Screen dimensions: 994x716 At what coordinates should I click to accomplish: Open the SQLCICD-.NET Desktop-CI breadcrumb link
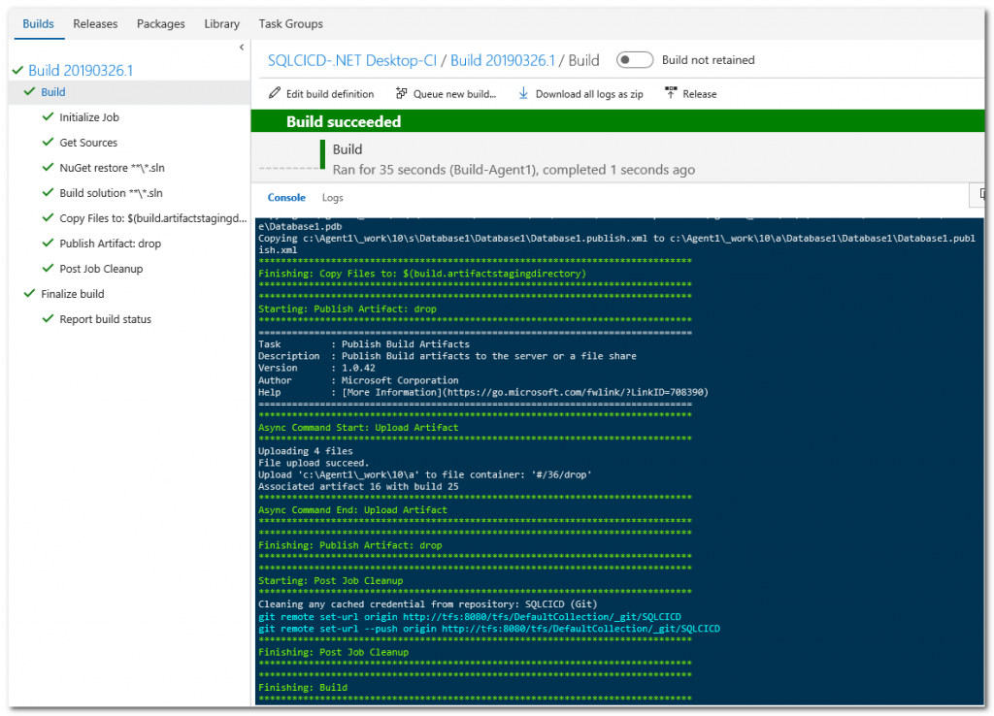tap(351, 60)
